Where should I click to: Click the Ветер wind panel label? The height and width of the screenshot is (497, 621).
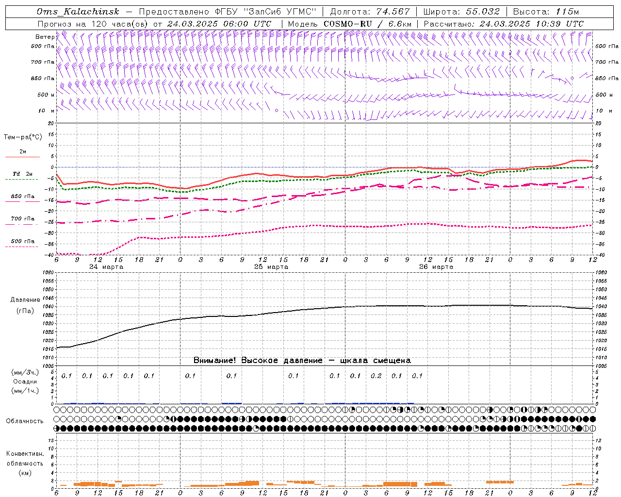click(45, 37)
